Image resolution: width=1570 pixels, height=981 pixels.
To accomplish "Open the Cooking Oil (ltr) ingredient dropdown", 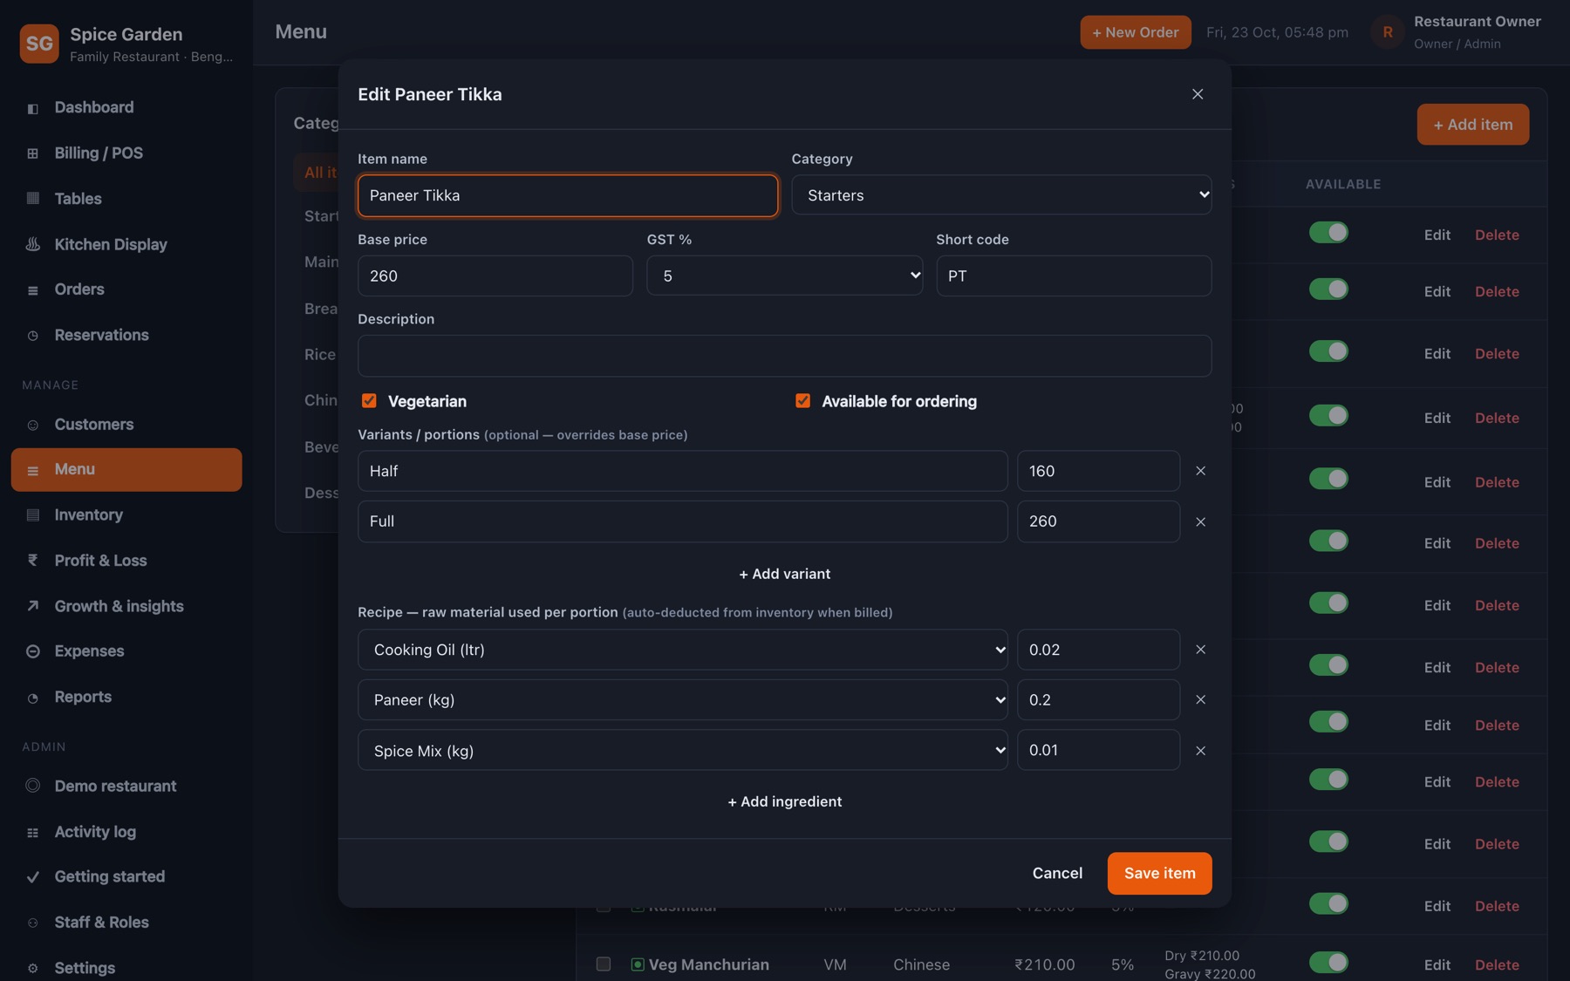I will click(682, 650).
